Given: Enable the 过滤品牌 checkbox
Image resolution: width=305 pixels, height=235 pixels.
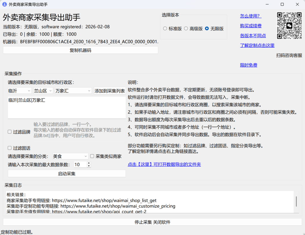Looking at the screenshot, I should pyautogui.click(x=10, y=132).
